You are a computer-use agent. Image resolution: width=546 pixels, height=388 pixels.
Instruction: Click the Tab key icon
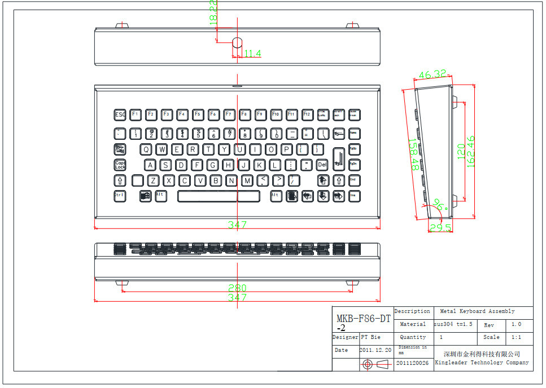tap(120, 149)
